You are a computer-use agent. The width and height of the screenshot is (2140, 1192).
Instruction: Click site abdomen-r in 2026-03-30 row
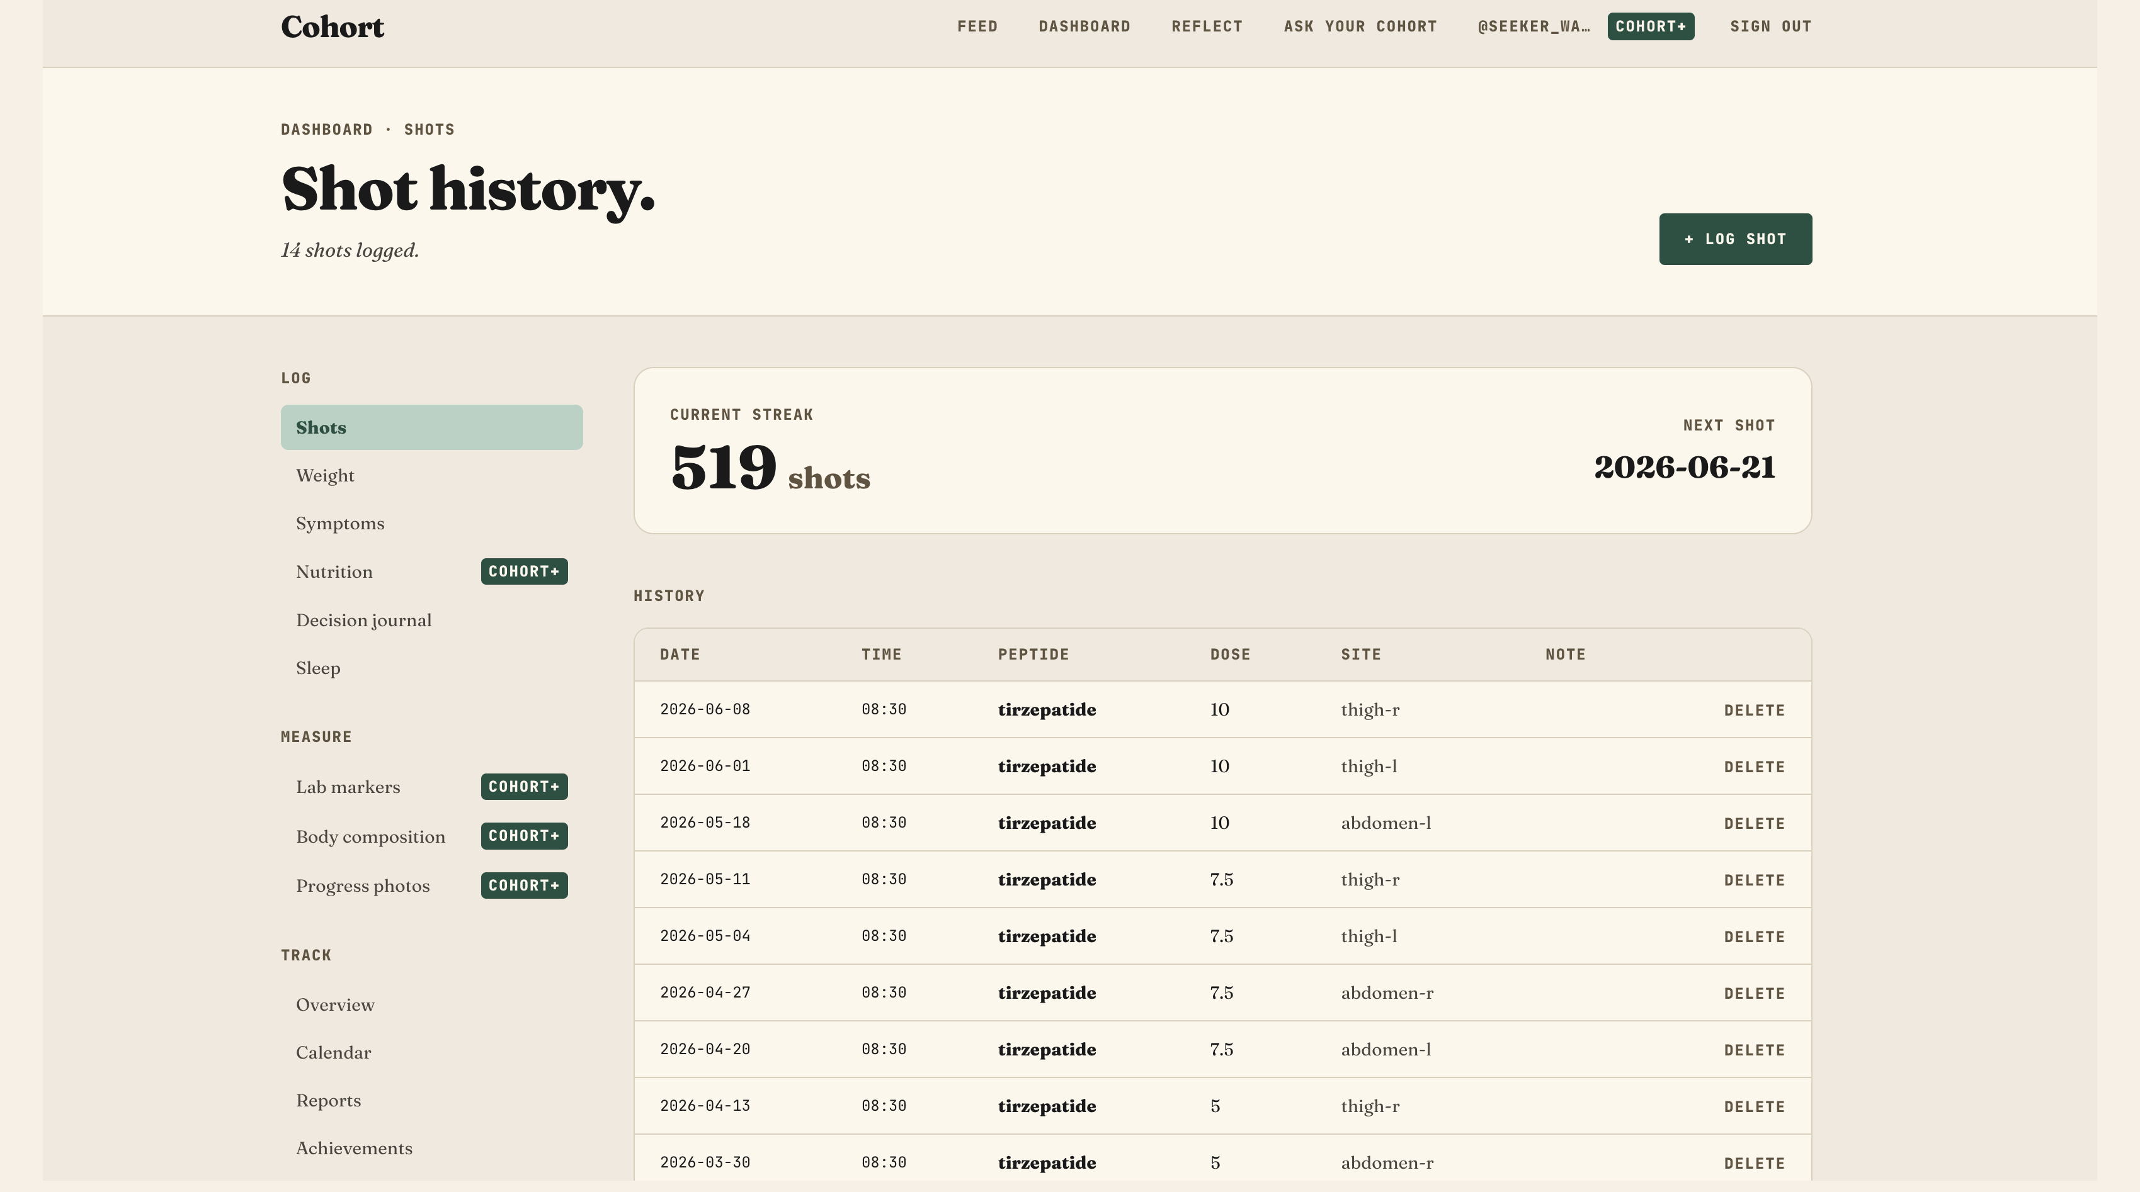pyautogui.click(x=1387, y=1162)
